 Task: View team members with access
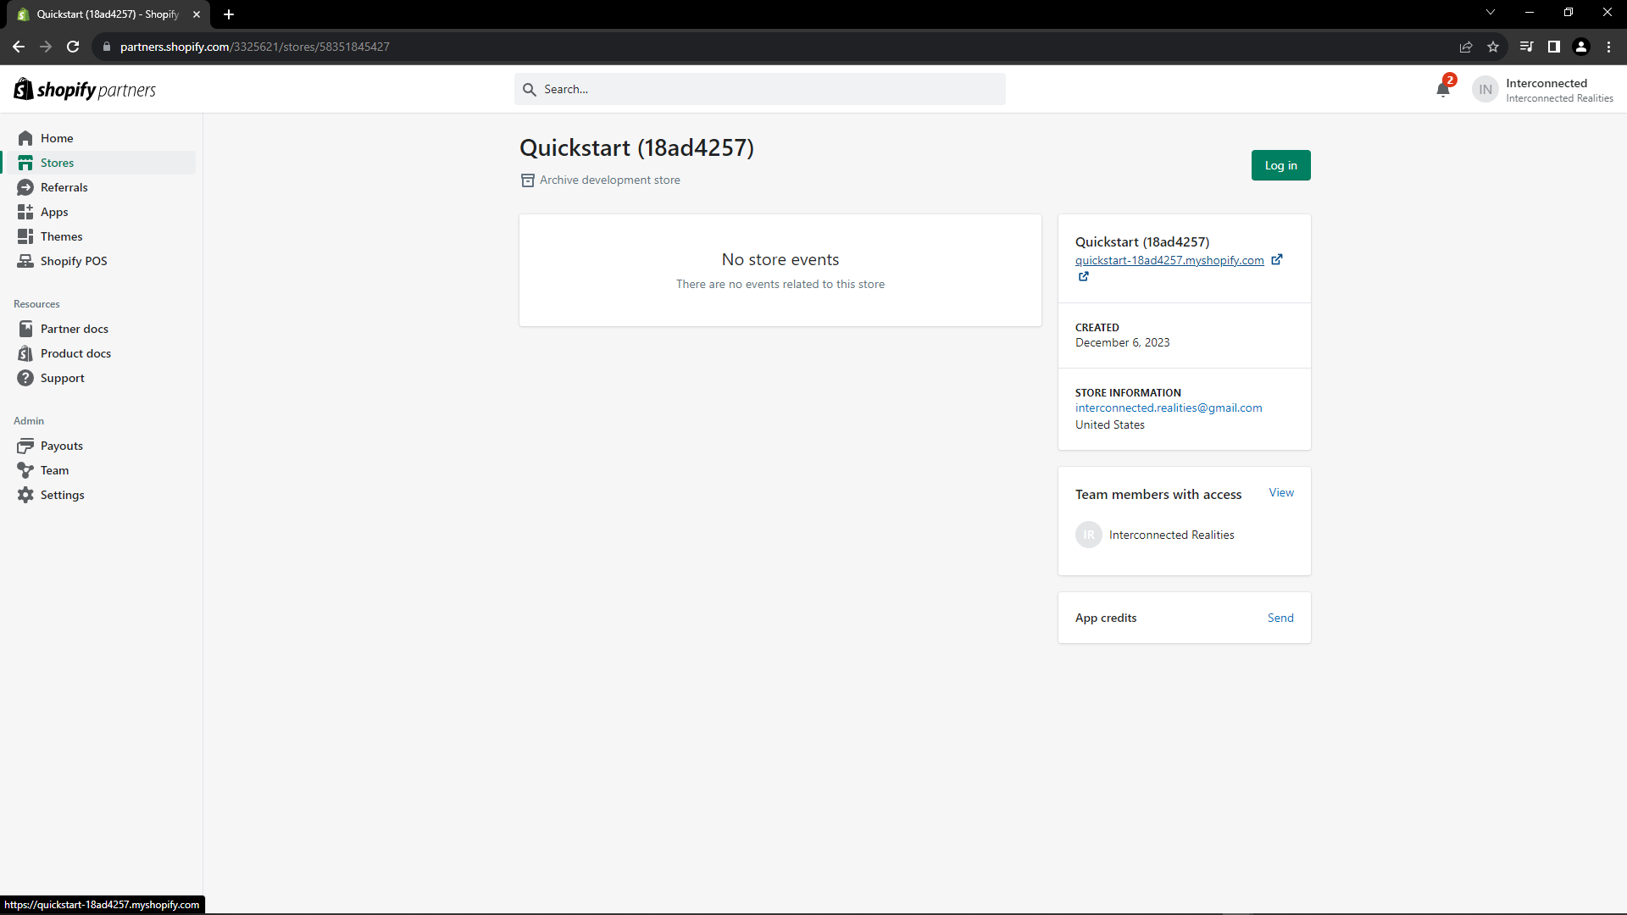click(1280, 492)
